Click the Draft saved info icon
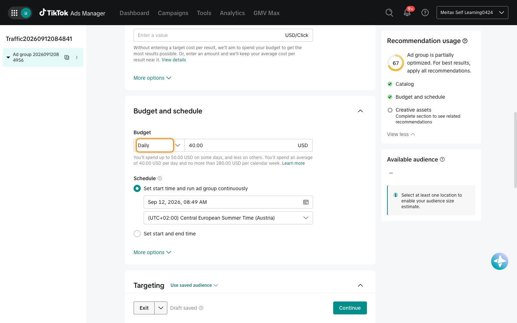Screen dimensions: 517x323 click(201, 308)
